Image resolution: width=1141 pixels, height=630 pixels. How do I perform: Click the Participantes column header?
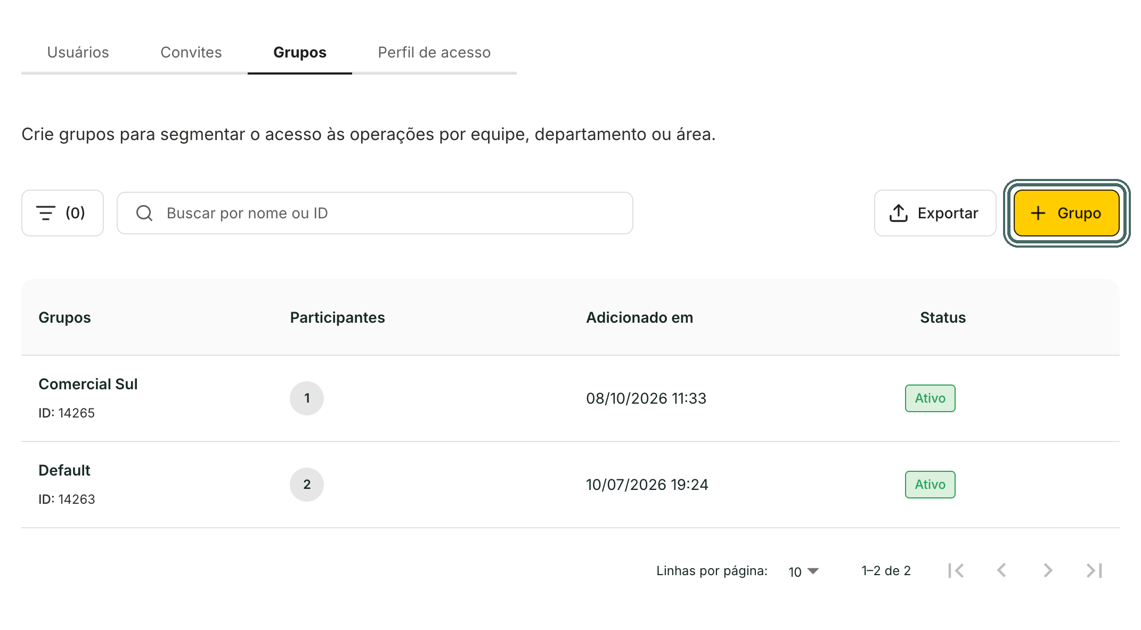(x=337, y=317)
